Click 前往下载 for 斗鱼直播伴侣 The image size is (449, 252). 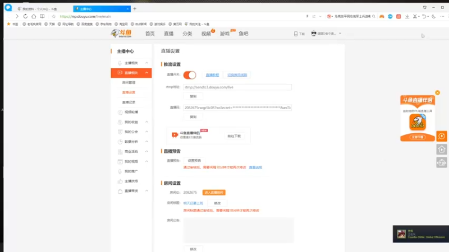click(x=234, y=136)
